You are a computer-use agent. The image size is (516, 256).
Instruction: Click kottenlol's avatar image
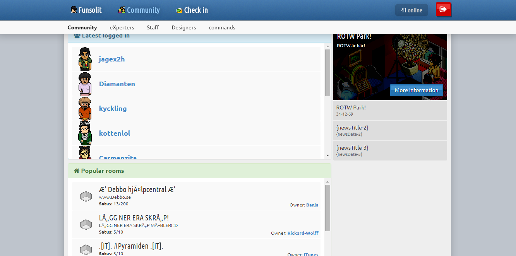tap(84, 133)
